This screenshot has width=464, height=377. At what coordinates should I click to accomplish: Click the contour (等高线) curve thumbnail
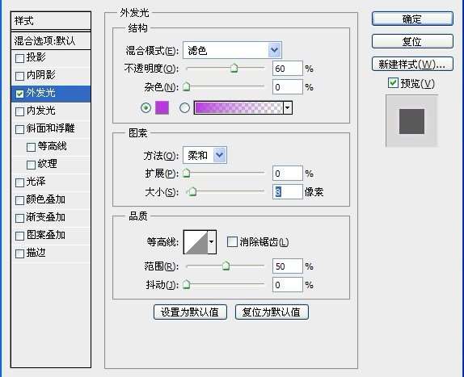pos(196,242)
